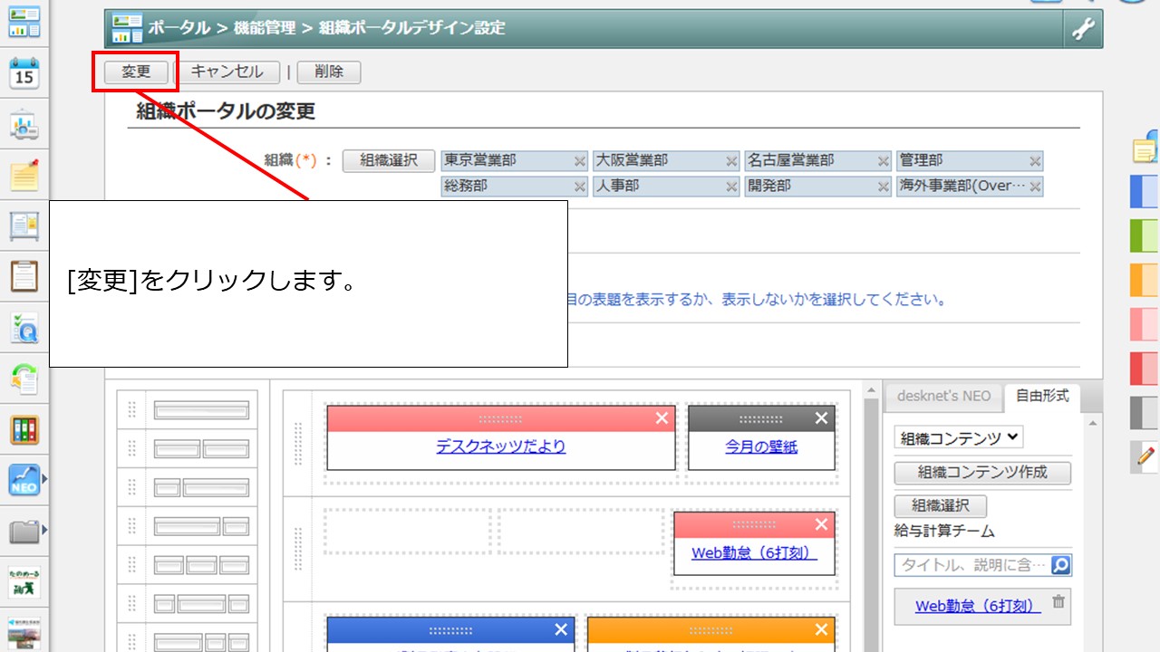Pick the green color swatch on right
1160x652 pixels.
1145,236
